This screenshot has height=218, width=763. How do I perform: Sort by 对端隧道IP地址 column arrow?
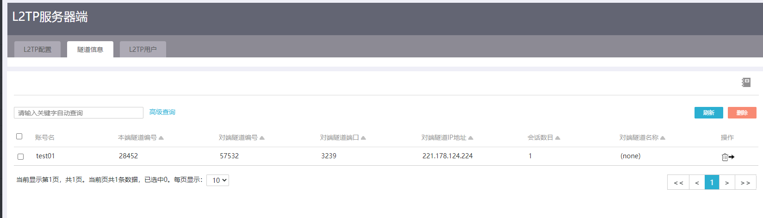471,138
